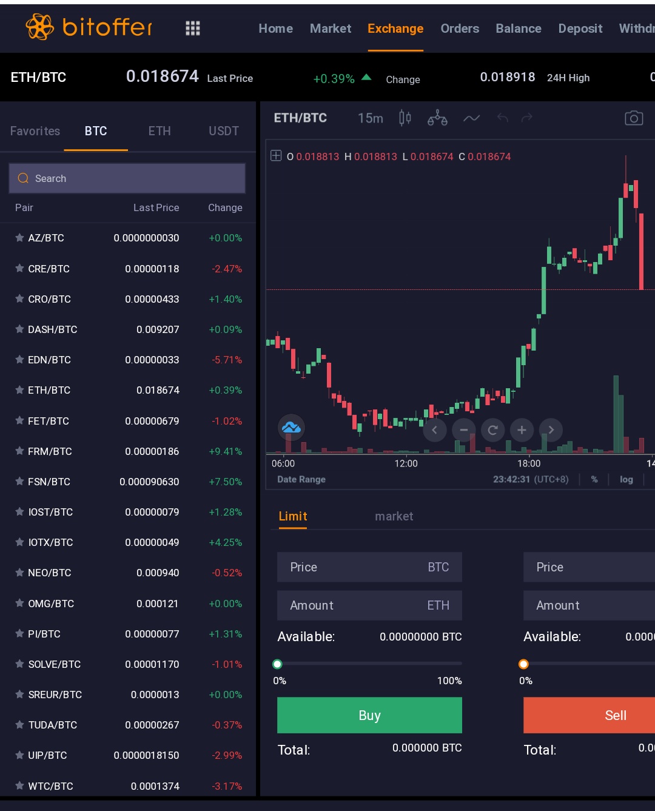Undo last chart action arrow
Screen dimensions: 655x811
(502, 118)
